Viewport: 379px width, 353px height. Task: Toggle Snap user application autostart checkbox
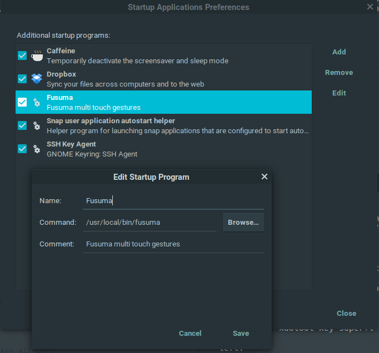point(22,125)
